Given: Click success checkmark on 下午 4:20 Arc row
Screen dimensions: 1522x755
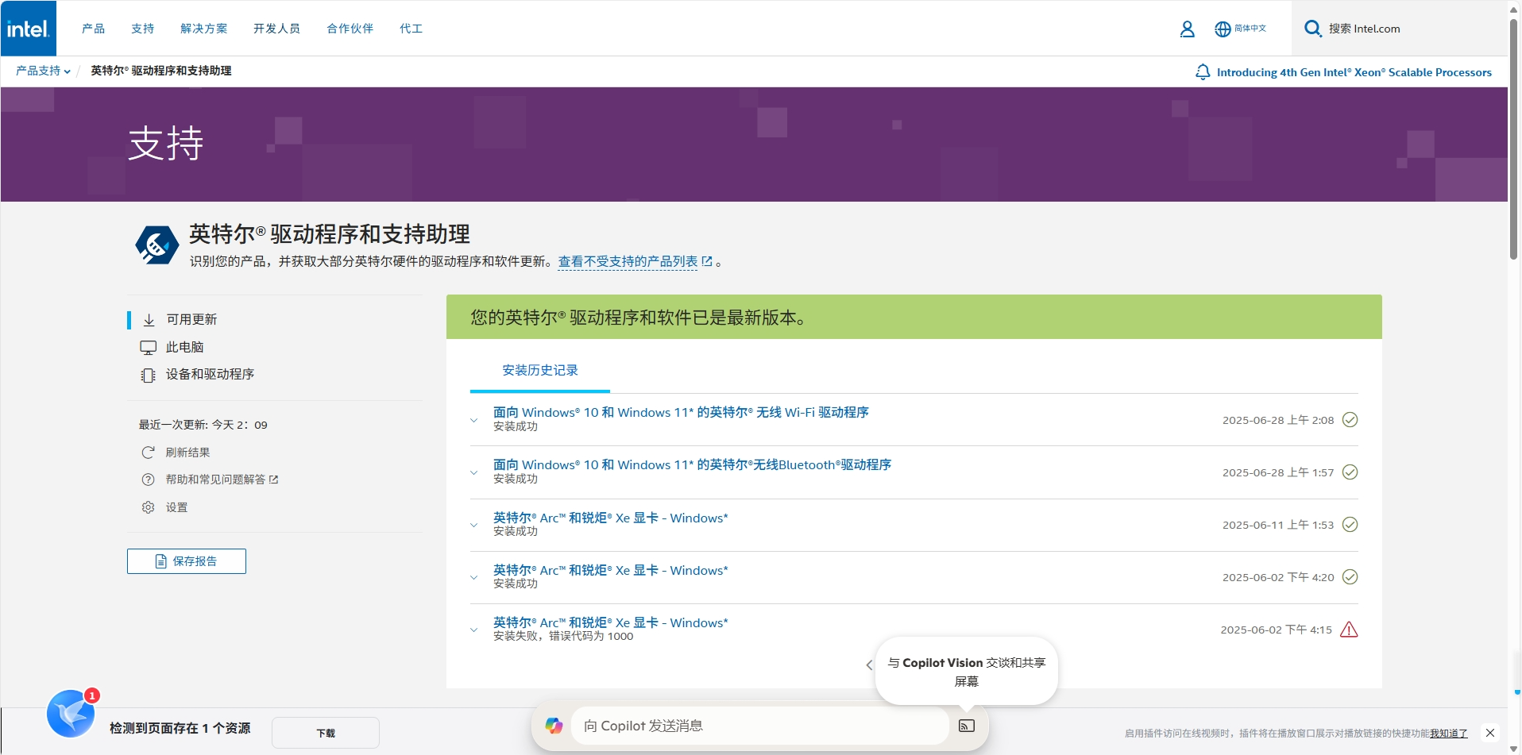Looking at the screenshot, I should (x=1350, y=577).
